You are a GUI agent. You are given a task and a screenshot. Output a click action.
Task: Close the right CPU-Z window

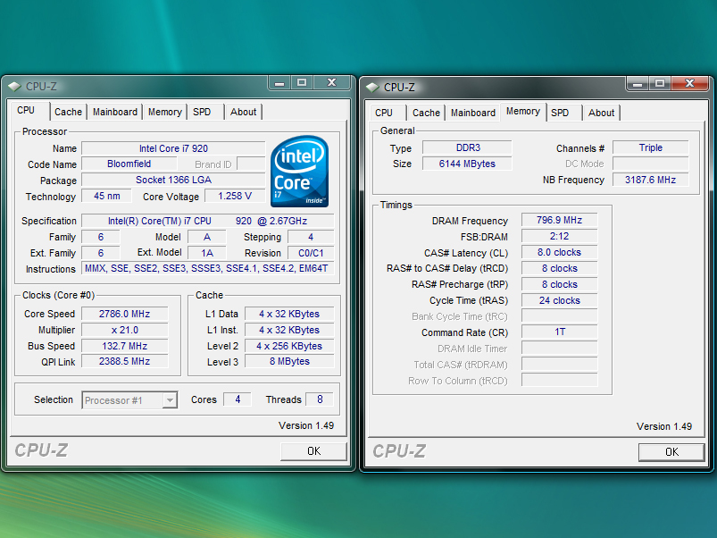(690, 84)
